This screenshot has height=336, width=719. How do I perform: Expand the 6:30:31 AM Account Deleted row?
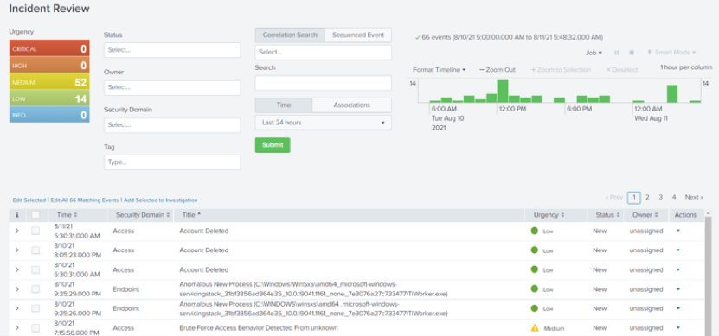[17, 269]
